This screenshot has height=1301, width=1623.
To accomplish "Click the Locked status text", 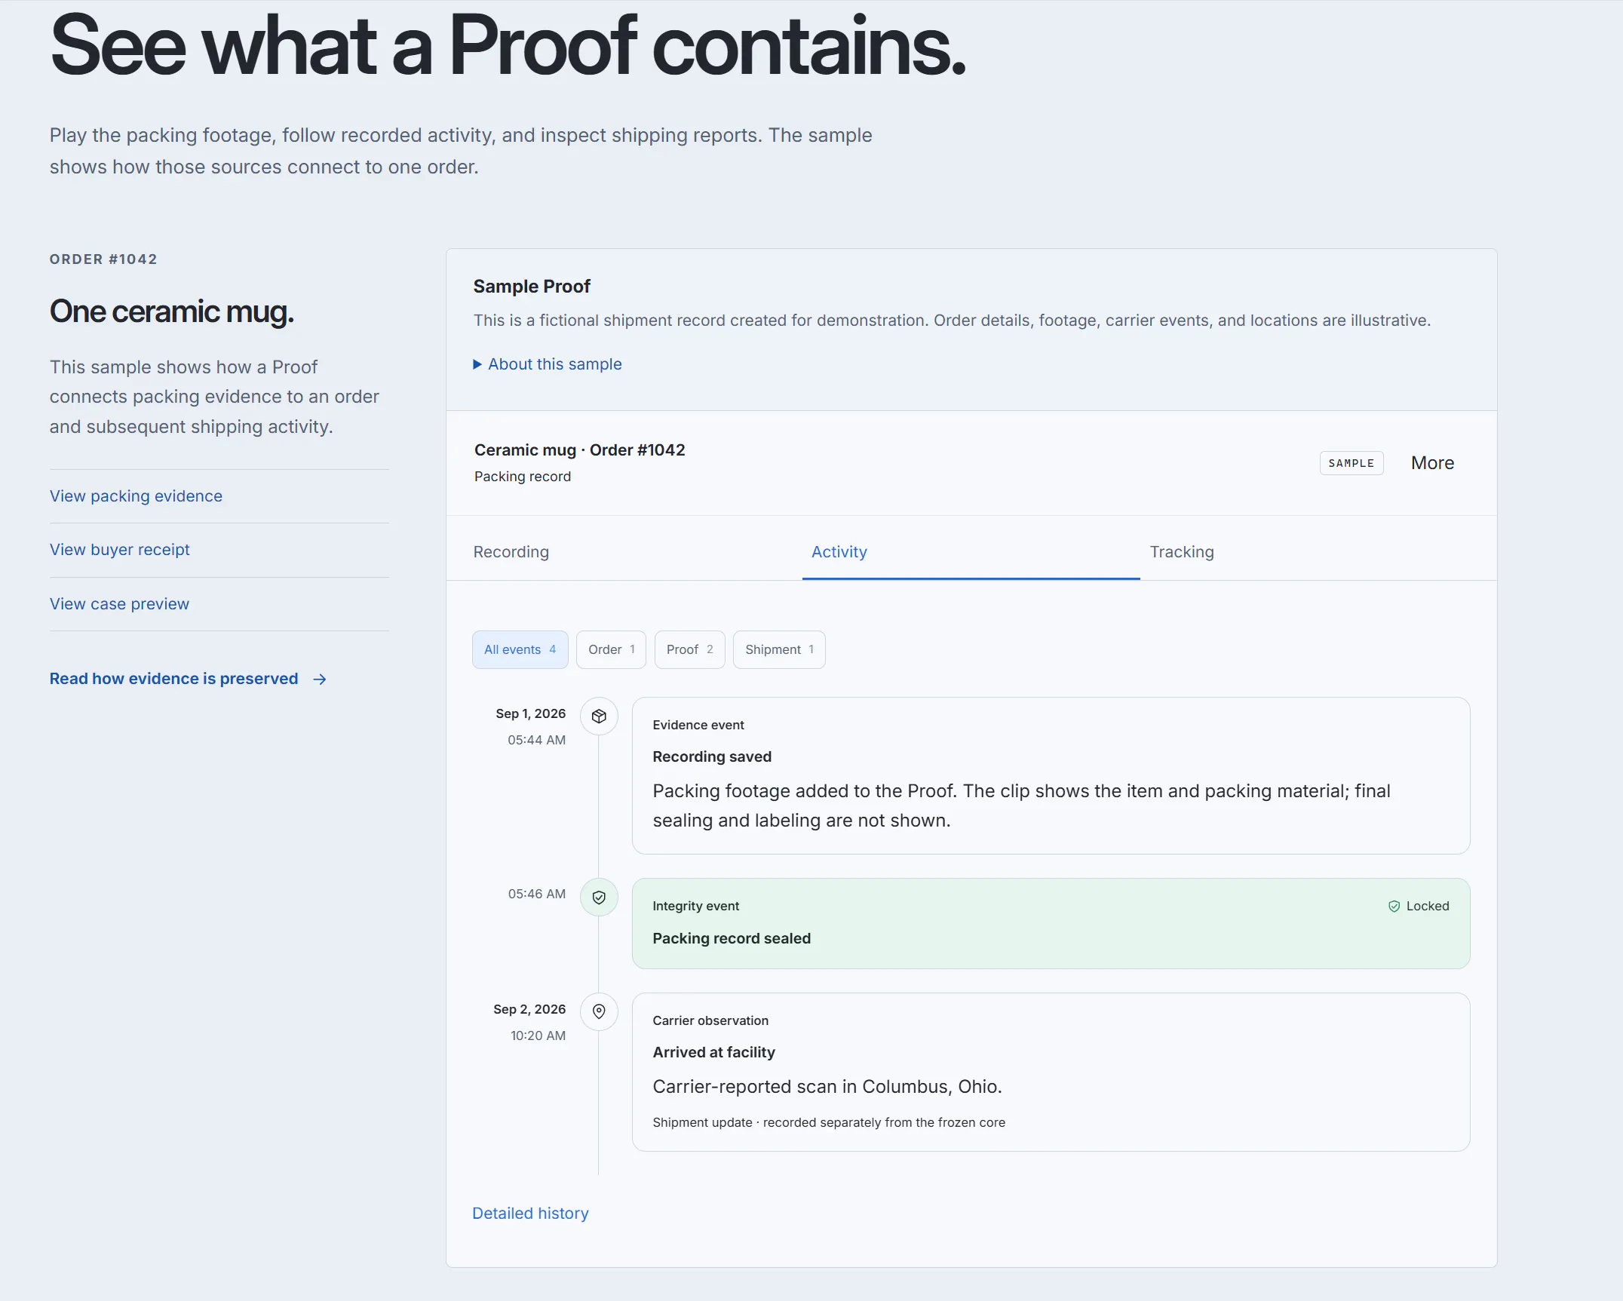I will (x=1428, y=907).
